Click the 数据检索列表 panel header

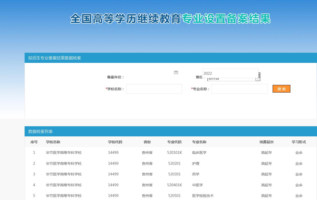click(40, 131)
